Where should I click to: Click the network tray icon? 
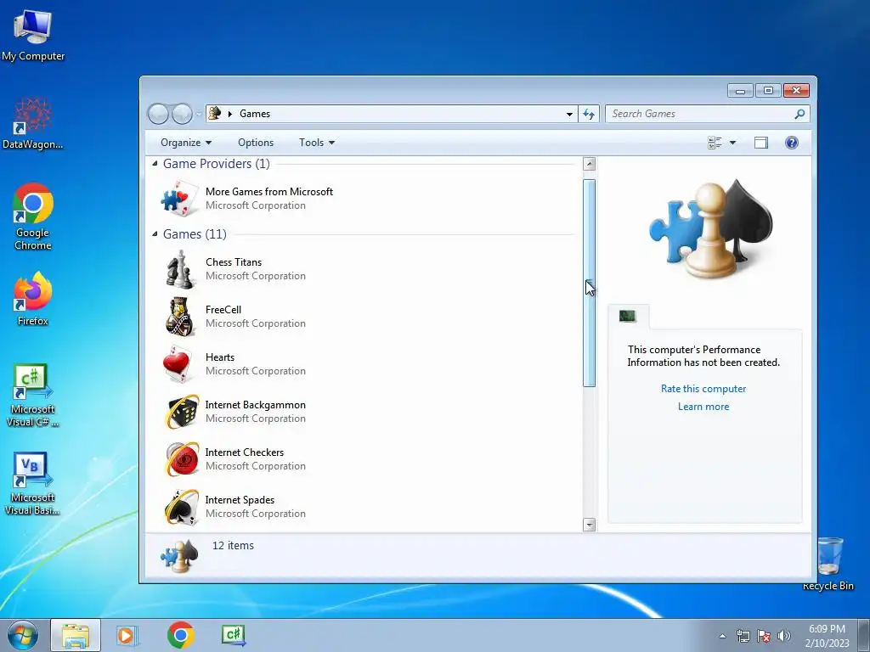click(x=743, y=636)
